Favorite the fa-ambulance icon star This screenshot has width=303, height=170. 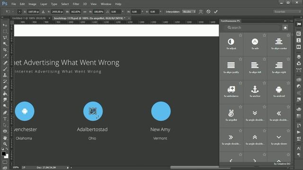click(241, 83)
